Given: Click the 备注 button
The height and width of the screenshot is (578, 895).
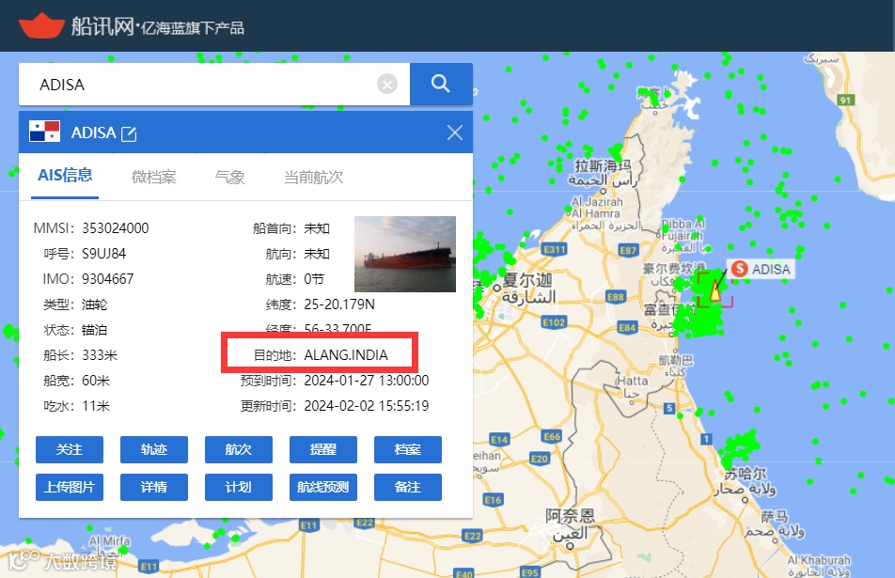Looking at the screenshot, I should [x=408, y=487].
